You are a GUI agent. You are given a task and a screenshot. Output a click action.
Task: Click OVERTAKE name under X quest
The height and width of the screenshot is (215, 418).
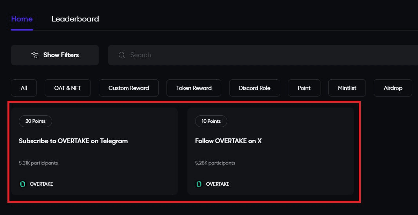(x=217, y=184)
